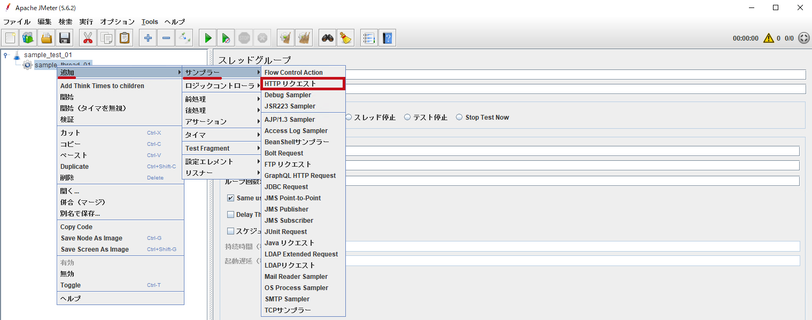The image size is (812, 320).
Task: Select JDBC Request from the sampler list
Action: pos(303,187)
